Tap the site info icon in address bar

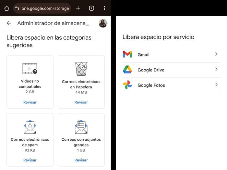[17, 8]
